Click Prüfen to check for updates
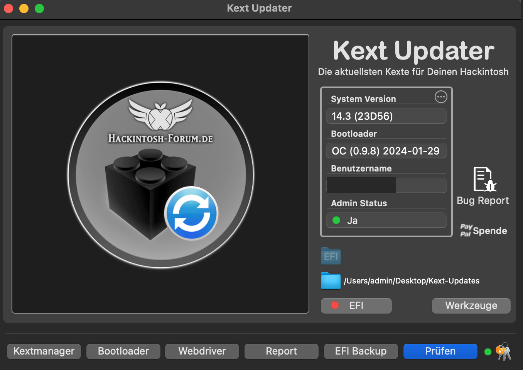Image resolution: width=523 pixels, height=370 pixels. pyautogui.click(x=440, y=351)
